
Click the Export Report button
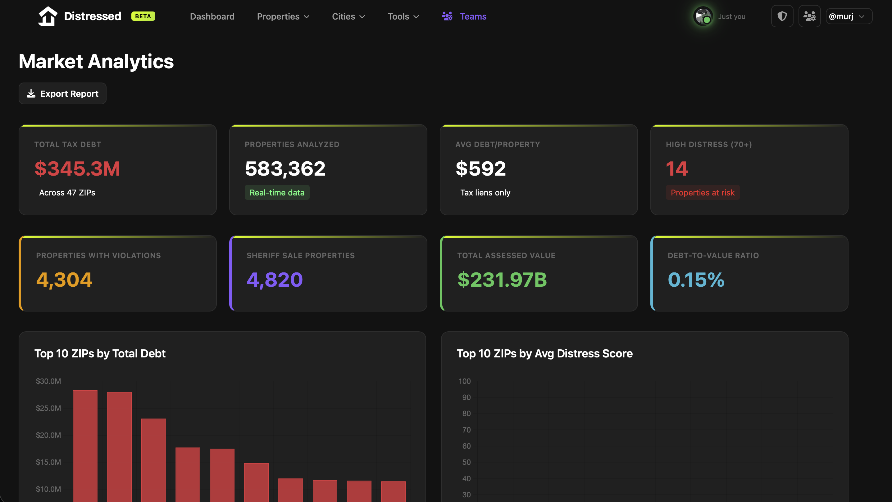pyautogui.click(x=62, y=93)
